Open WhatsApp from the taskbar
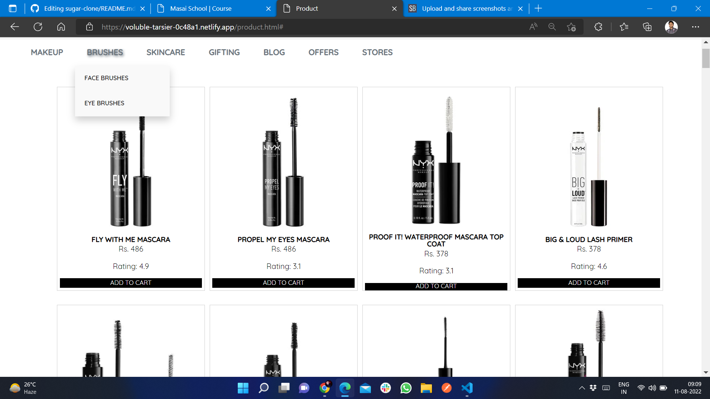This screenshot has height=399, width=710. 406,388
